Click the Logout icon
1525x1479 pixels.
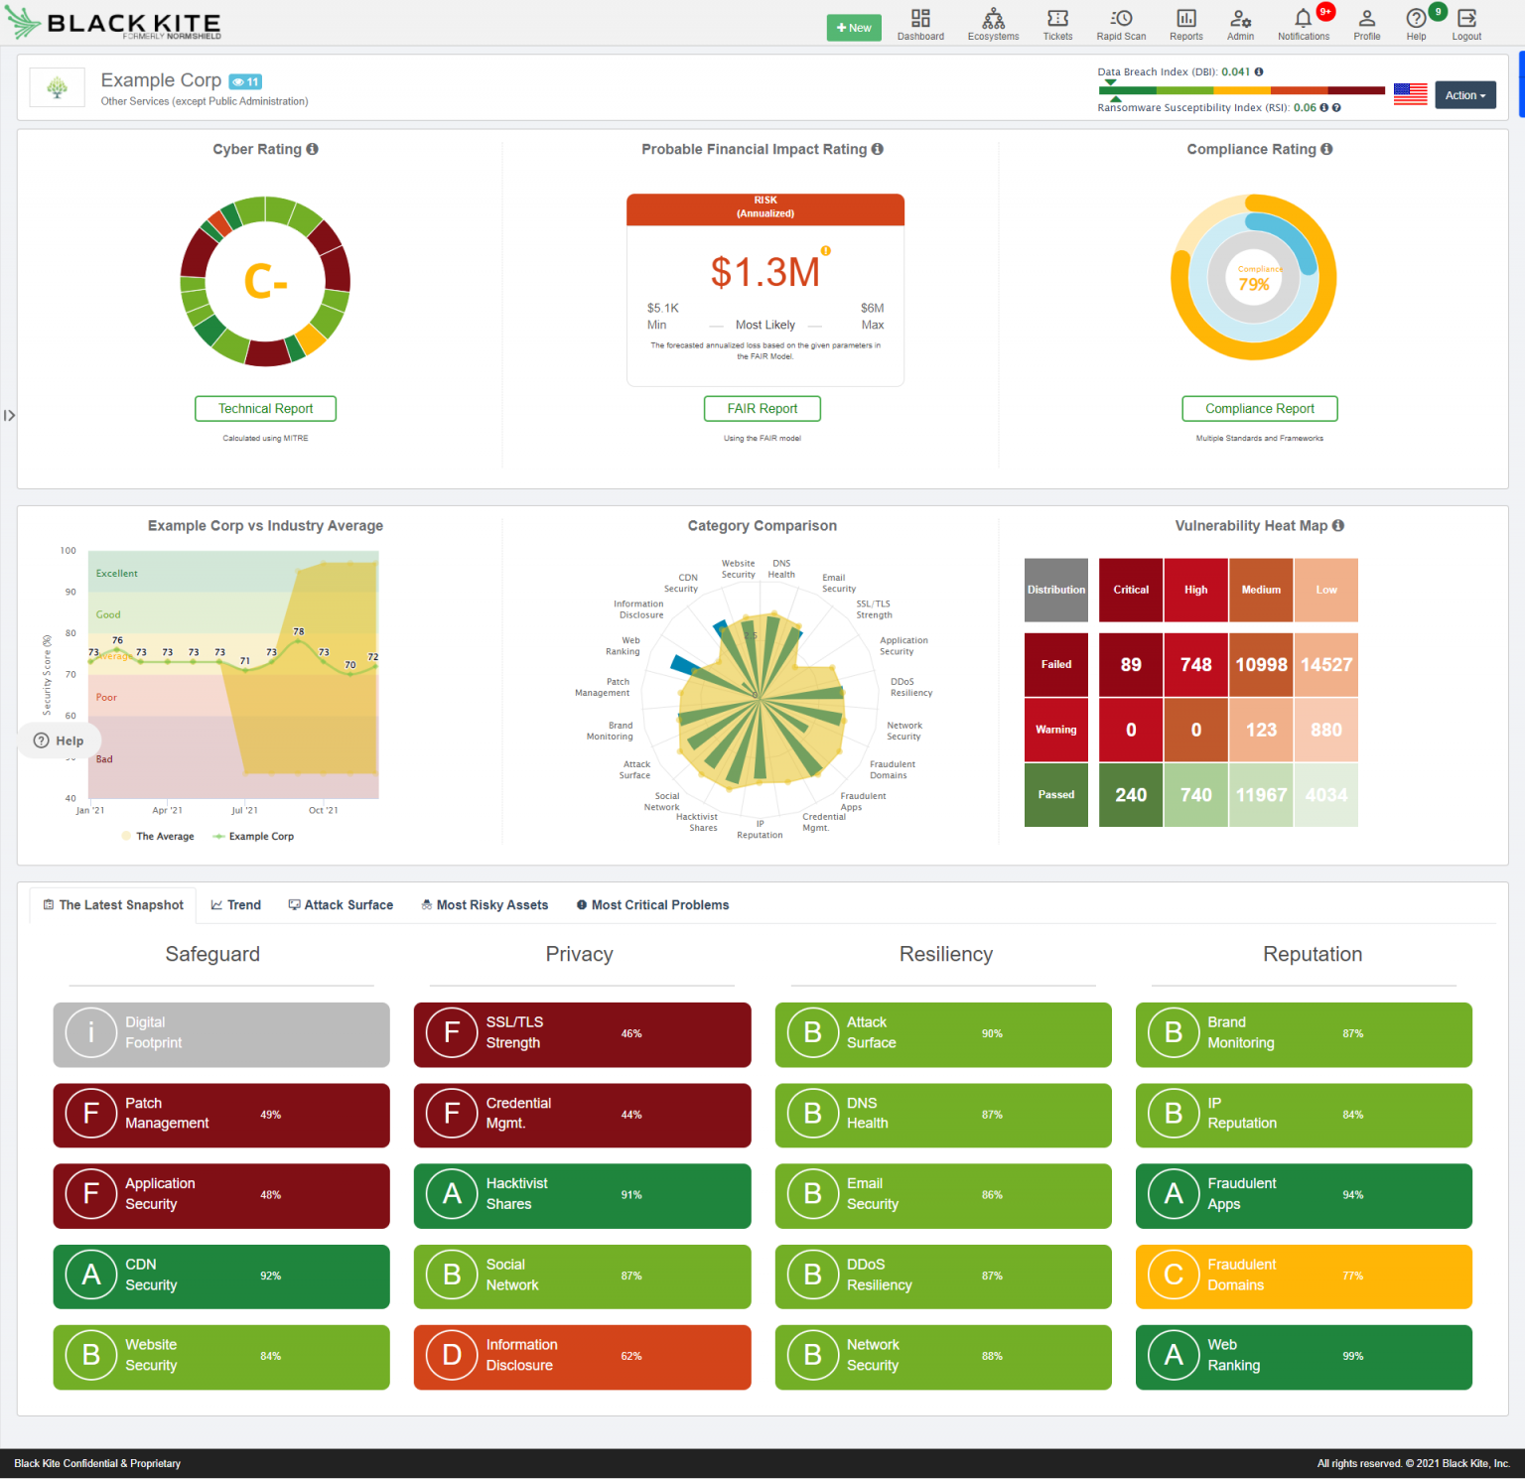(x=1466, y=24)
